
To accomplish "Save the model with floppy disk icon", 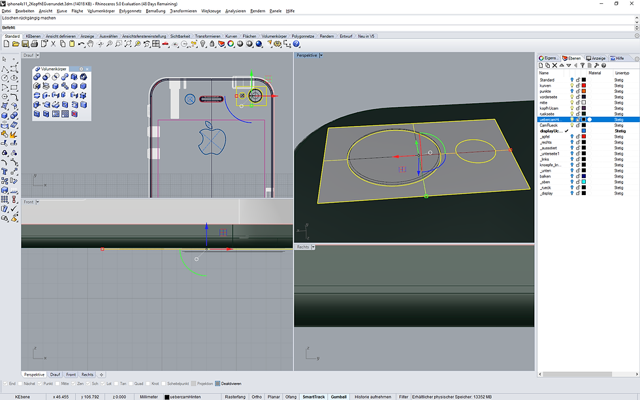I will (x=25, y=44).
